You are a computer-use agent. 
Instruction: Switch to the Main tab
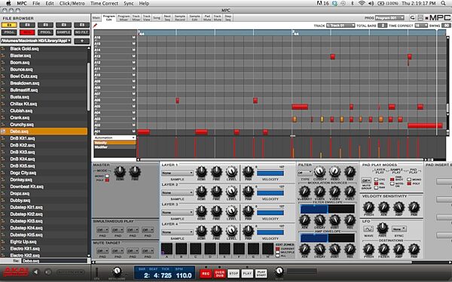96,18
